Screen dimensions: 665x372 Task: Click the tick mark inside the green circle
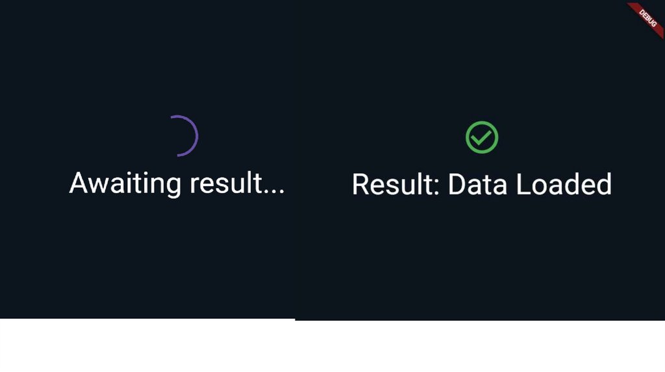tap(481, 138)
